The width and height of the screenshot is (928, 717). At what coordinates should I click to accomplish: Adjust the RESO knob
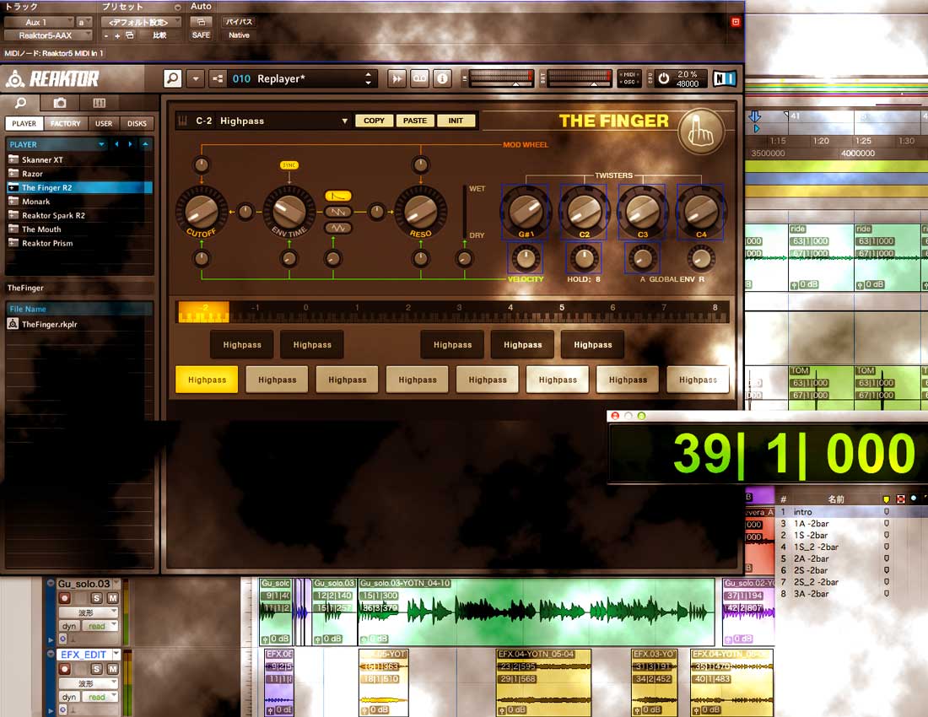(x=421, y=210)
